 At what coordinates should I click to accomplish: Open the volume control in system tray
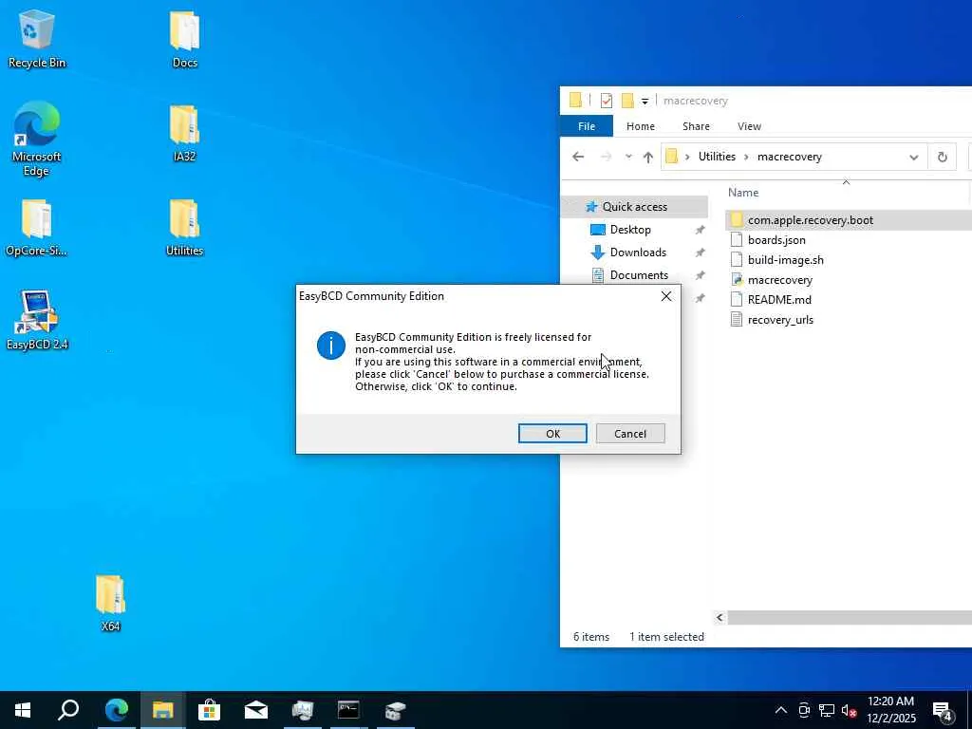[849, 710]
